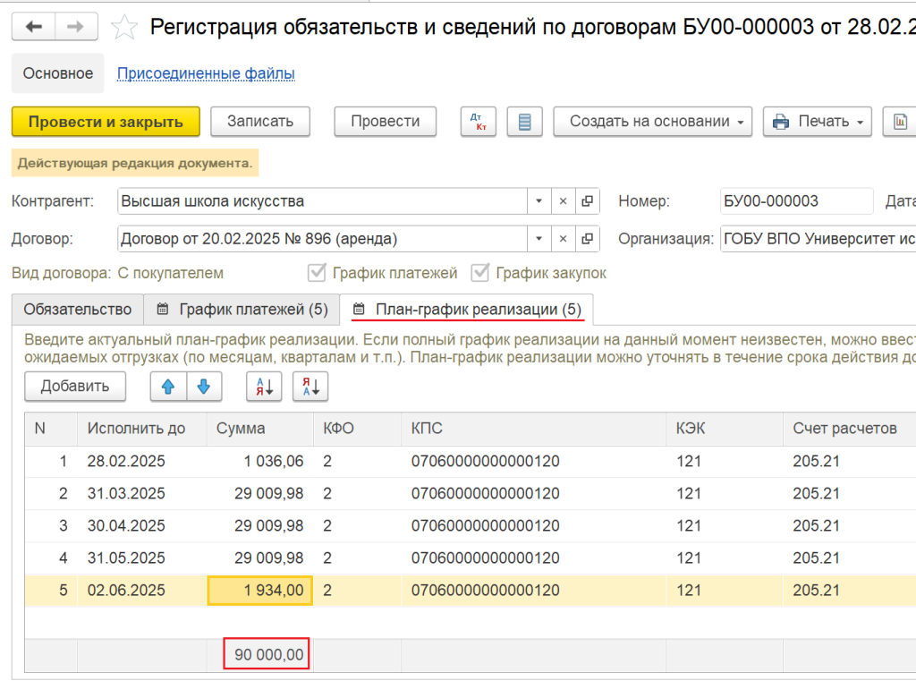Click the highlighted amount cell 1 934,00

[260, 591]
